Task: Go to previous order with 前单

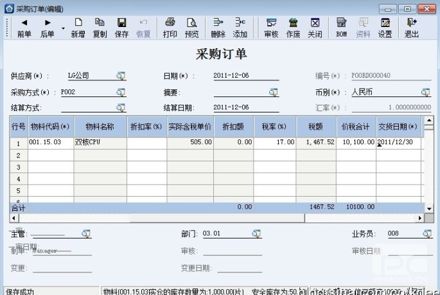Action: (x=24, y=27)
